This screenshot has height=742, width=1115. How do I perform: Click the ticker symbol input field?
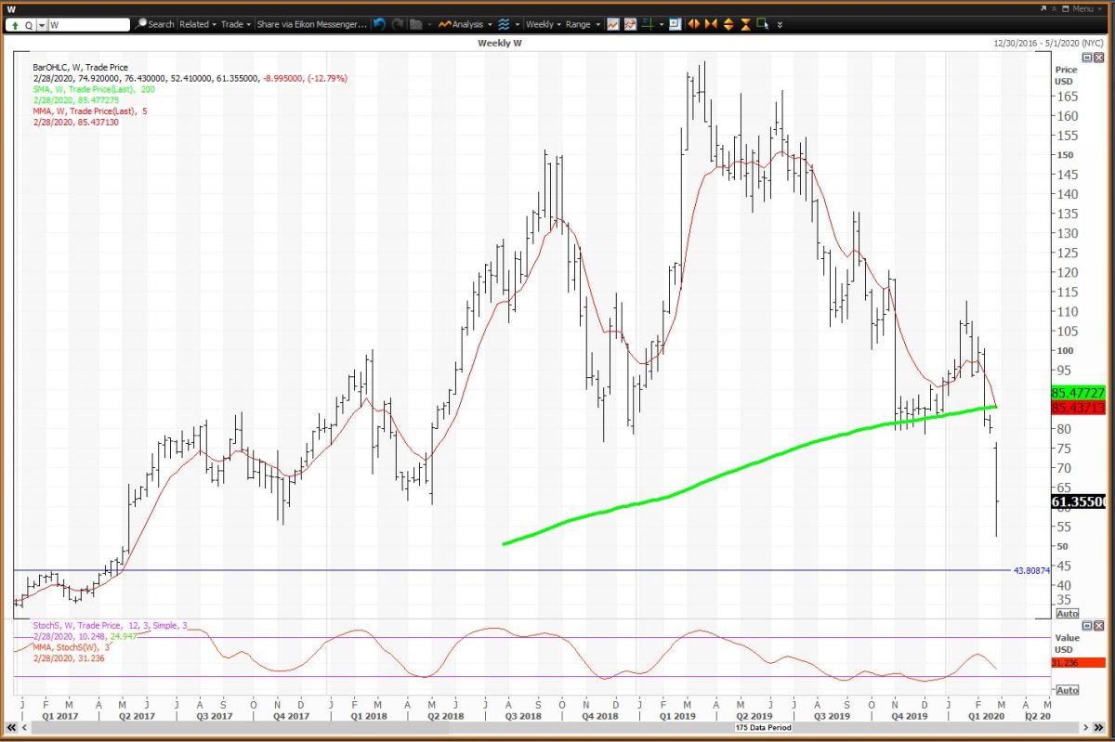[x=88, y=25]
